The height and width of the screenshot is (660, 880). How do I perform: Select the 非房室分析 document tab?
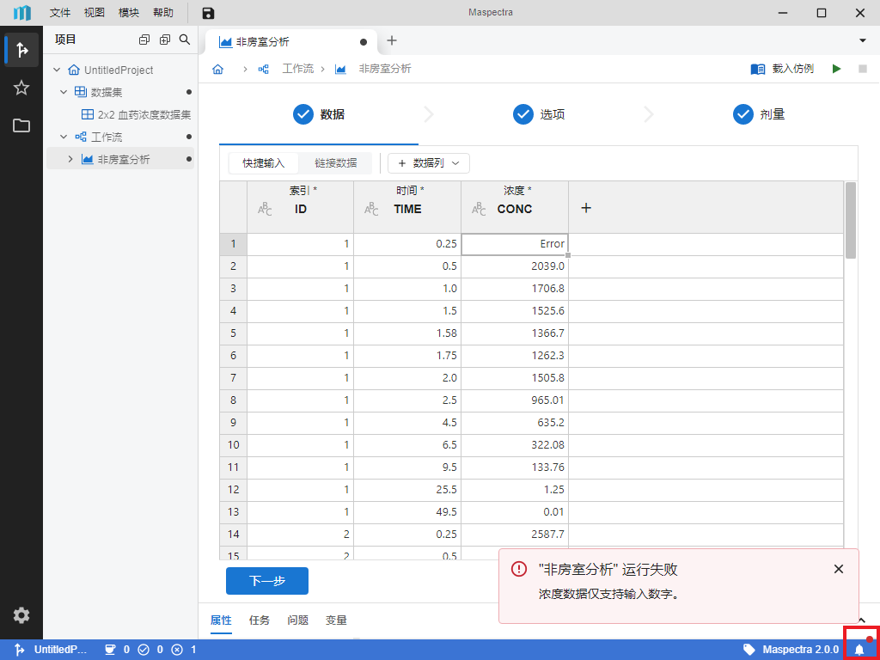pos(292,42)
